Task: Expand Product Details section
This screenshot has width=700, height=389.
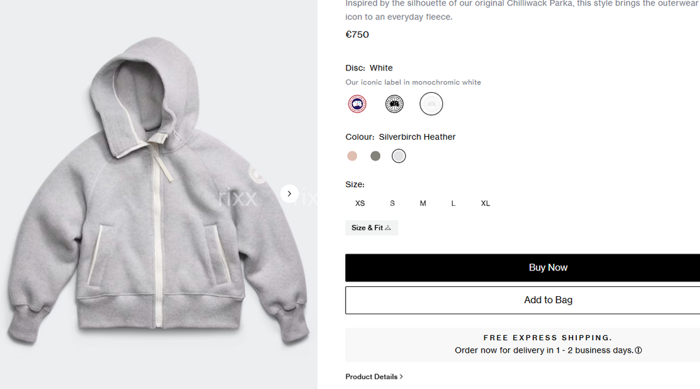Action: (374, 376)
